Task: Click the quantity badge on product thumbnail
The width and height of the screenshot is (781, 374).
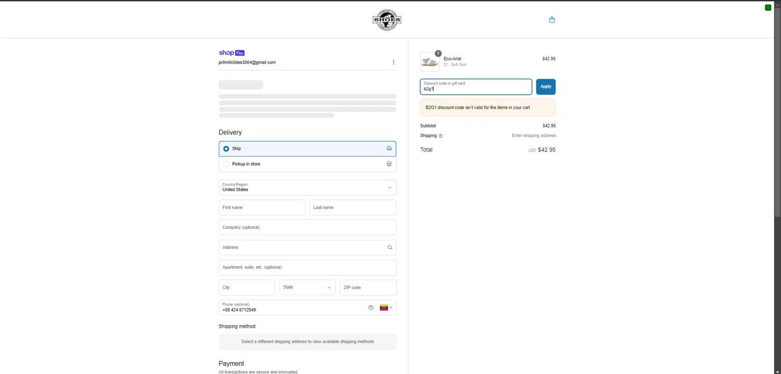Action: point(438,54)
